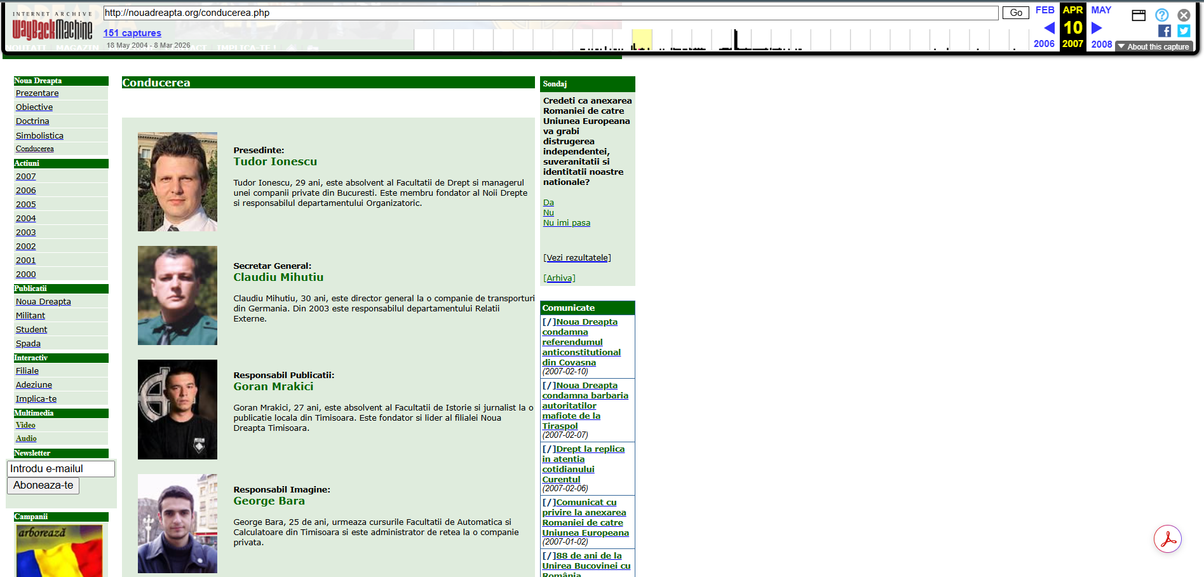
Task: Share capture on Twitter
Action: (x=1184, y=31)
